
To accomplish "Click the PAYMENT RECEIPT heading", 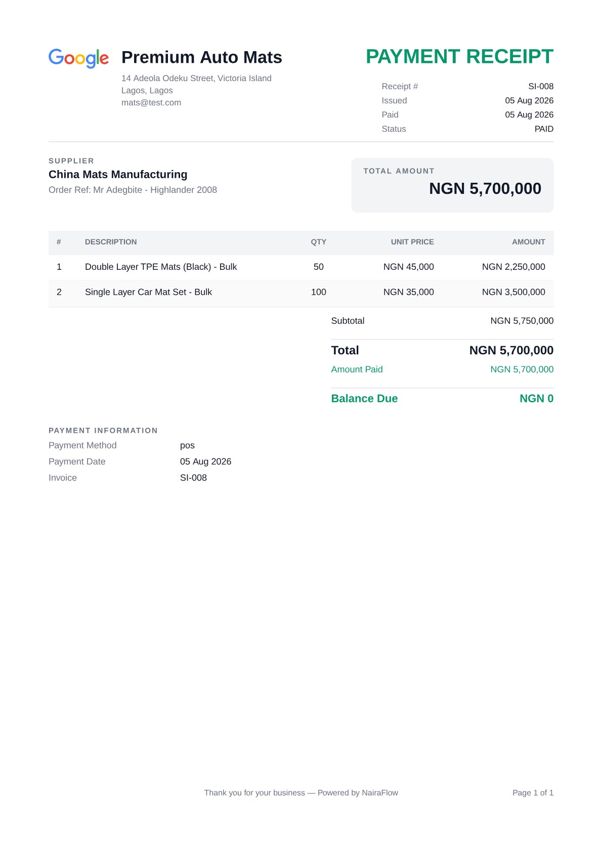I will [459, 57].
